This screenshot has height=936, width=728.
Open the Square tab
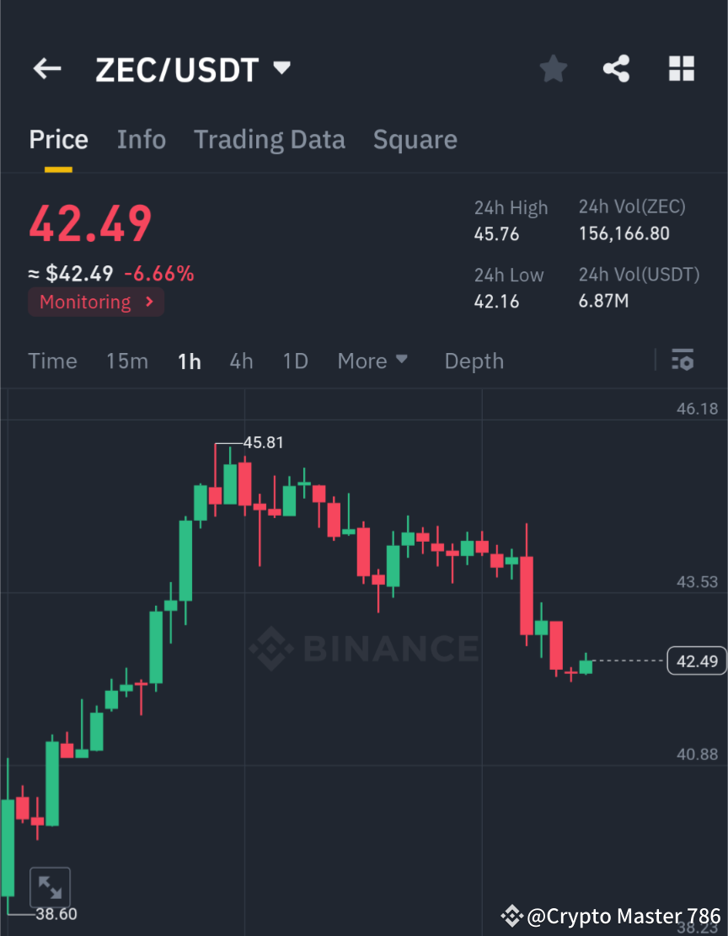click(415, 139)
